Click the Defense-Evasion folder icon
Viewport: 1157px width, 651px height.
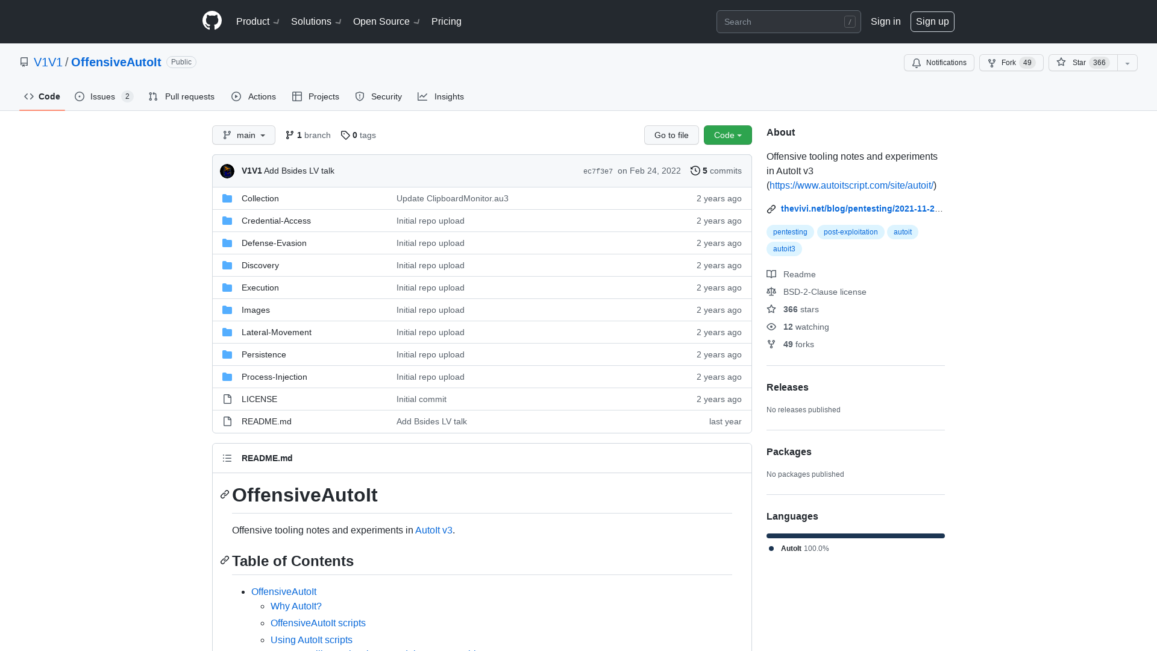pyautogui.click(x=227, y=243)
